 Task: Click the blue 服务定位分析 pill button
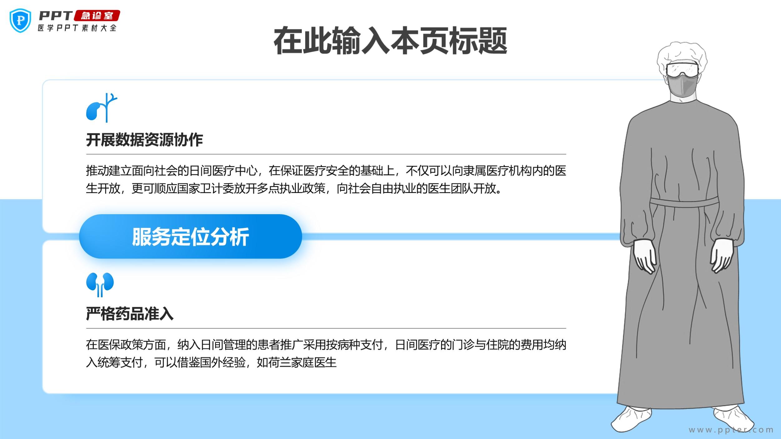(190, 236)
